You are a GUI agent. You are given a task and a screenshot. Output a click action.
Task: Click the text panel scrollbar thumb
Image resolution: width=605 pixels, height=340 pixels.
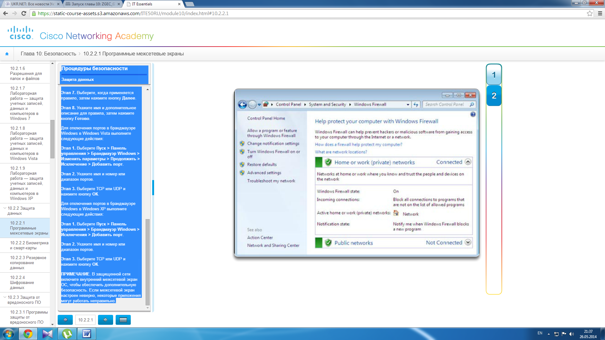click(147, 262)
